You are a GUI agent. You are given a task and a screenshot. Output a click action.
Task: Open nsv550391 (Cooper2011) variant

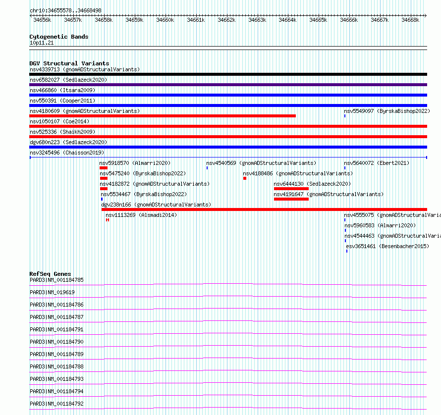(x=62, y=101)
